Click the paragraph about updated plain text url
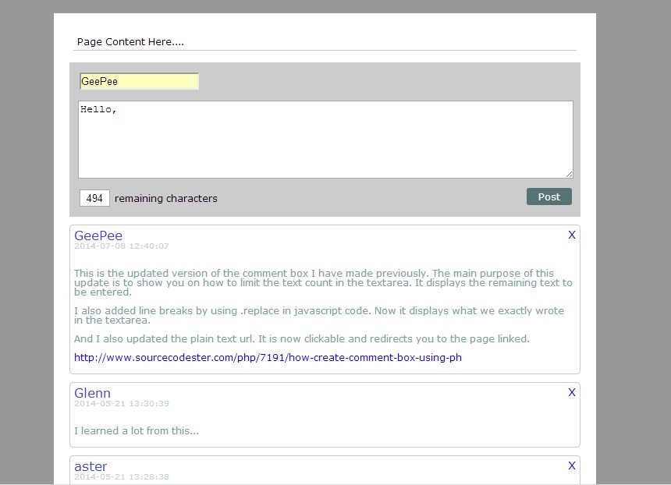Viewport: 671px width, 485px height. click(x=301, y=339)
